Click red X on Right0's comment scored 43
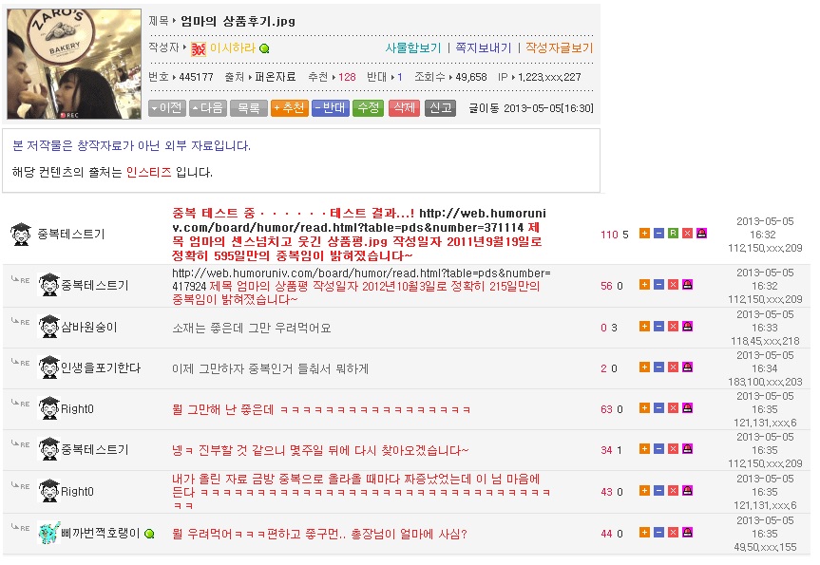Viewport: 820px width, 565px height. tap(673, 491)
